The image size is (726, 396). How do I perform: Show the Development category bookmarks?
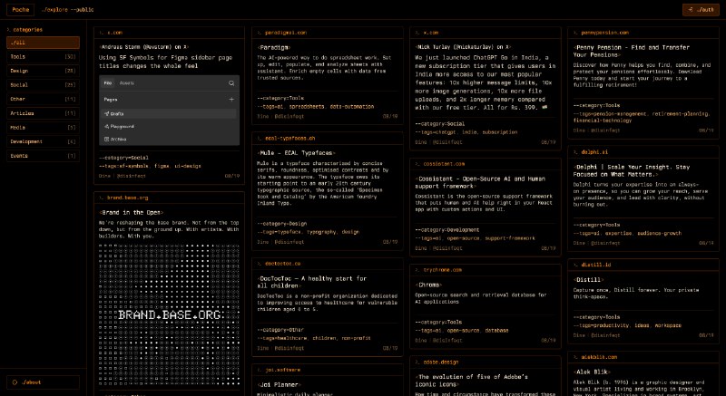pyautogui.click(x=44, y=141)
